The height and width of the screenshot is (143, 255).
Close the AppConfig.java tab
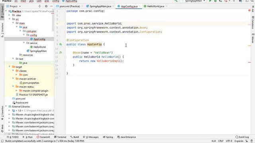[140, 6]
